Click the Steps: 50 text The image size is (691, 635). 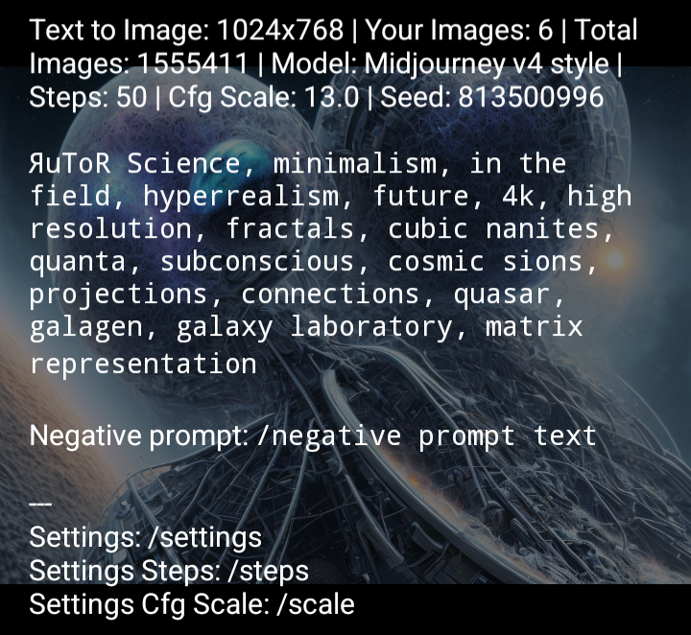click(86, 97)
